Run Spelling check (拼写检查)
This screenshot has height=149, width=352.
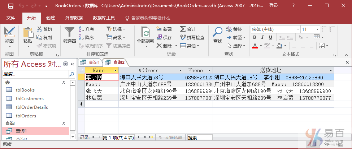click(183, 37)
